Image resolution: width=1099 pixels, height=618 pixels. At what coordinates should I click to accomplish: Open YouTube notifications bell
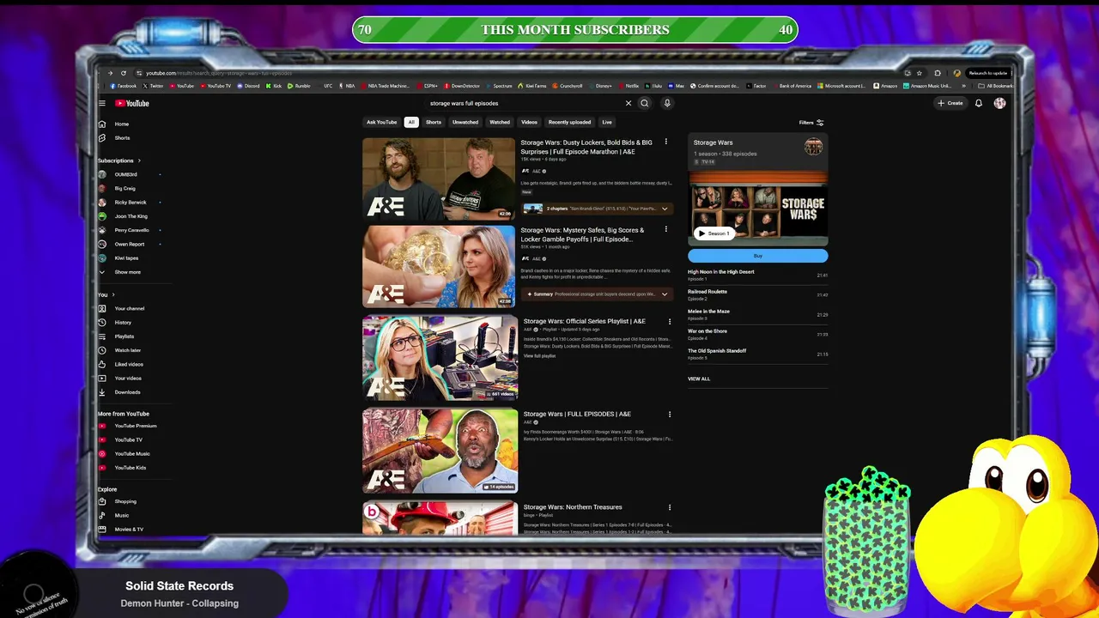pyautogui.click(x=978, y=103)
